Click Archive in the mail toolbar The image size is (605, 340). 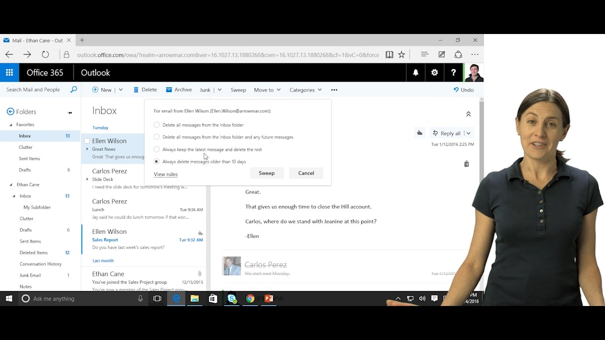tap(179, 90)
